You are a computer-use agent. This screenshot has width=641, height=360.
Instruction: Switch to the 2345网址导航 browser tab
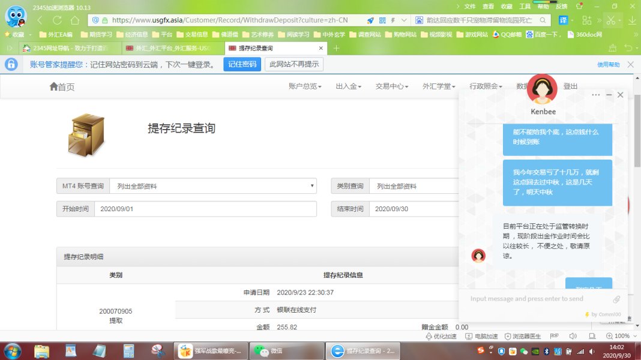[x=66, y=48]
